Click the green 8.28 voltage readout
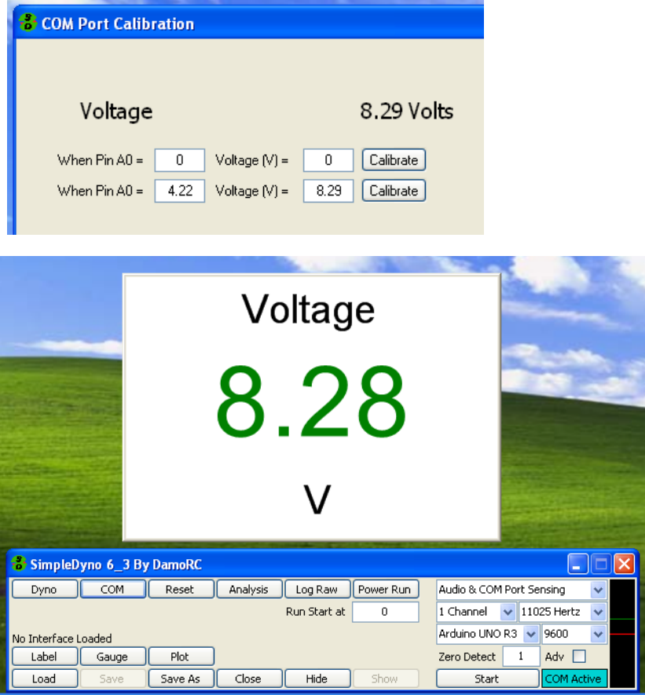 pyautogui.click(x=311, y=401)
